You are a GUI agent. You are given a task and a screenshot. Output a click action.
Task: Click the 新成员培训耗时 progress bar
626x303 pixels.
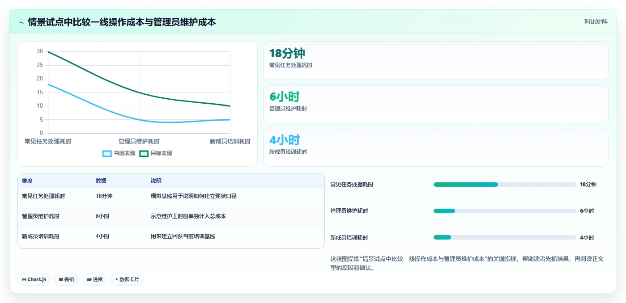pyautogui.click(x=505, y=237)
